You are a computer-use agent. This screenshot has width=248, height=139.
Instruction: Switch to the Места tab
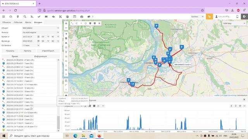pos(28,22)
